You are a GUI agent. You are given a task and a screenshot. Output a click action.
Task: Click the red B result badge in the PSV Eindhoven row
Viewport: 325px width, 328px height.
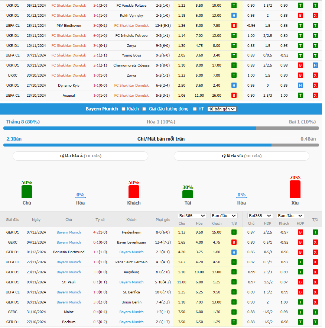234,26
